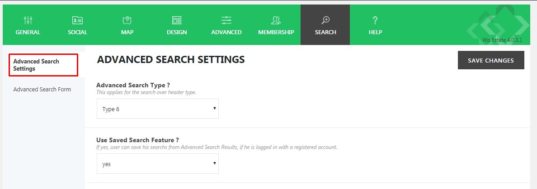Screen dimensions: 537x189
Task: Go to the ADVANCED tab label
Action: coord(226,32)
